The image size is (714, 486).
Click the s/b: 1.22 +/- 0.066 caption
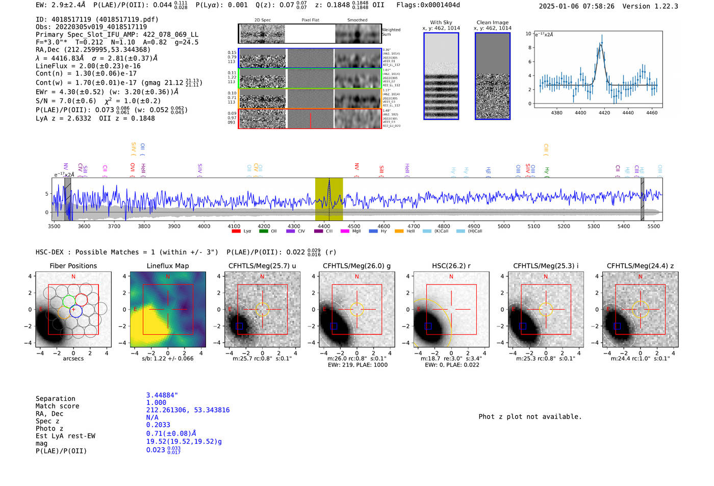168,359
